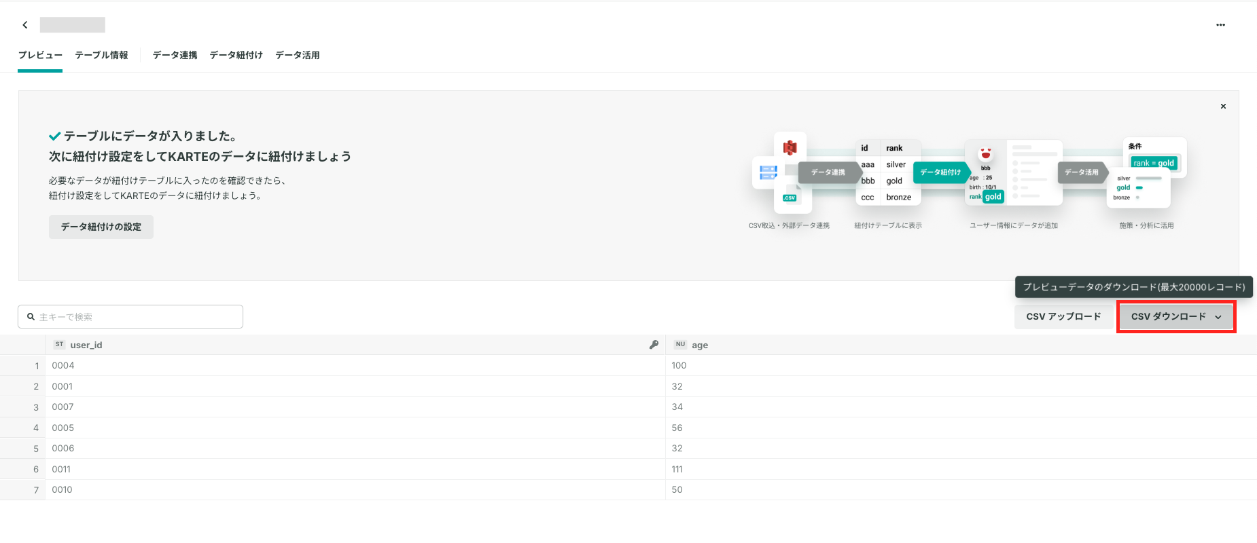This screenshot has height=543, width=1257.
Task: Click age value 50
Action: [677, 489]
